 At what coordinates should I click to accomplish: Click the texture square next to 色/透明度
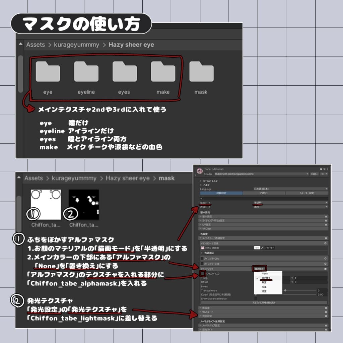coord(202,248)
